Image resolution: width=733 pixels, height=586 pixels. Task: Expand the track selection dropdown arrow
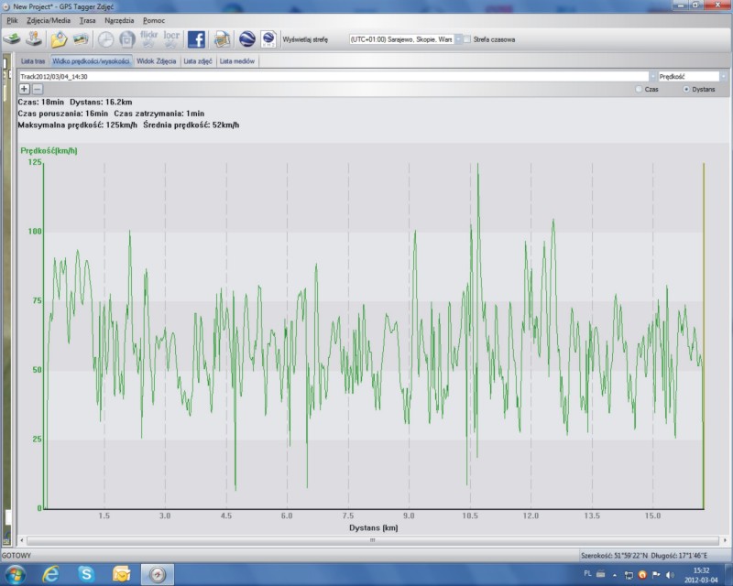pos(652,76)
